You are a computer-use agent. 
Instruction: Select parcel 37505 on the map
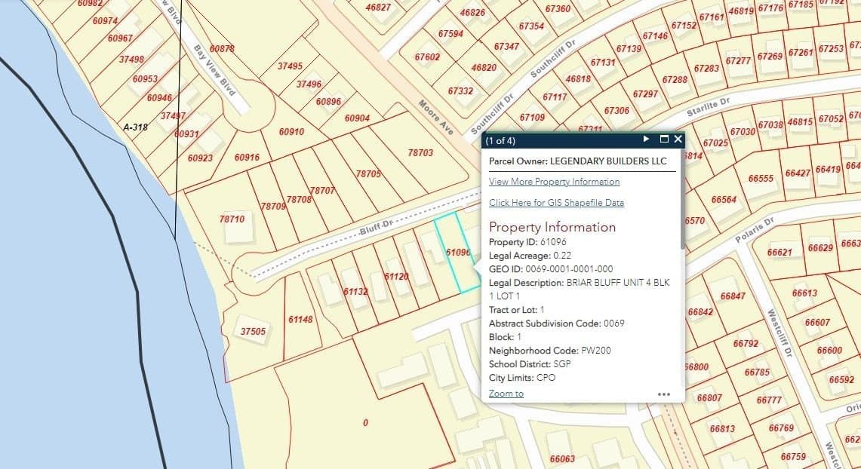click(x=252, y=331)
